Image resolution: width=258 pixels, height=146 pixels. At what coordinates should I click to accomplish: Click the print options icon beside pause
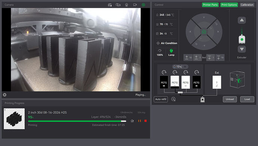coord(132,121)
